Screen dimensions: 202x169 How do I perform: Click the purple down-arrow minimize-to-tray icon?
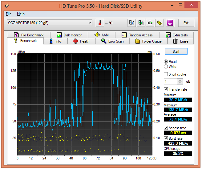click(x=170, y=23)
